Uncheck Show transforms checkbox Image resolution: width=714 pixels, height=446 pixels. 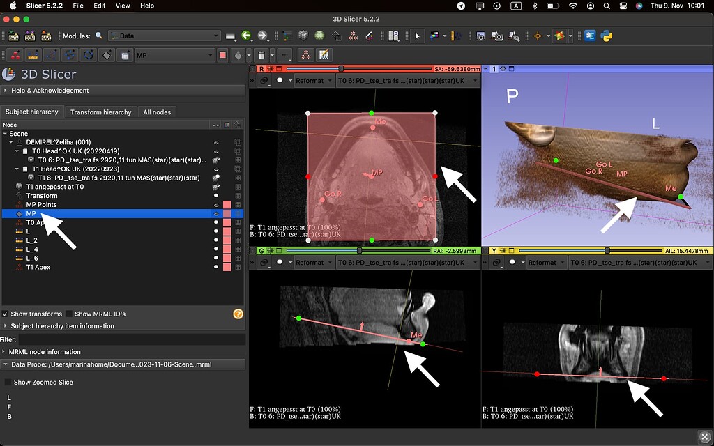pyautogui.click(x=6, y=314)
